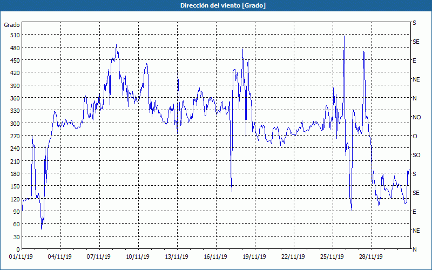Click the date label 19/11/19
This screenshot has width=432, height=270.
tap(254, 257)
